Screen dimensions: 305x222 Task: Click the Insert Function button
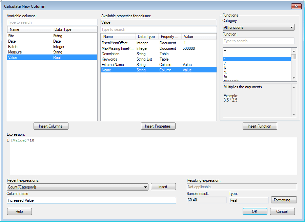pos(260,126)
